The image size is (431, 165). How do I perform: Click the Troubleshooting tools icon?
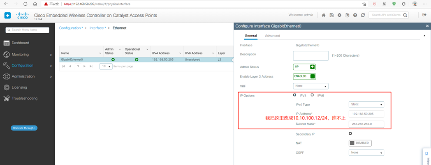7,98
